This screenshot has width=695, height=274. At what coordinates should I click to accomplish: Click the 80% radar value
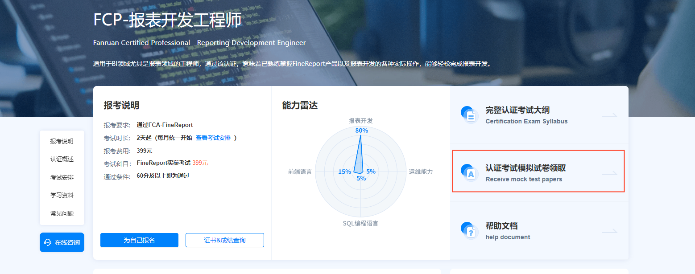click(362, 131)
